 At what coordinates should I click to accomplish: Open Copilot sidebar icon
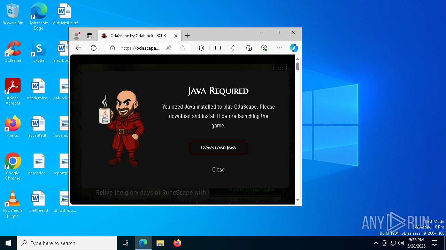tap(294, 48)
